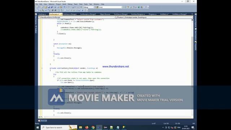Click the Redo toolbar icon
231x130 pixels.
pyautogui.click(x=69, y=7)
